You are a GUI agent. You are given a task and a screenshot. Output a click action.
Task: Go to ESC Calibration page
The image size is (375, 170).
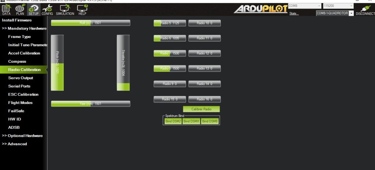click(x=23, y=94)
